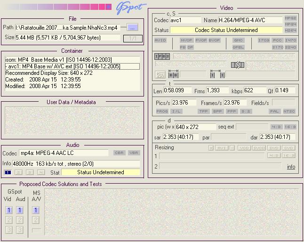The height and width of the screenshot is (242, 304).
Task: Click the VCD resizing button
Action: coord(244,148)
